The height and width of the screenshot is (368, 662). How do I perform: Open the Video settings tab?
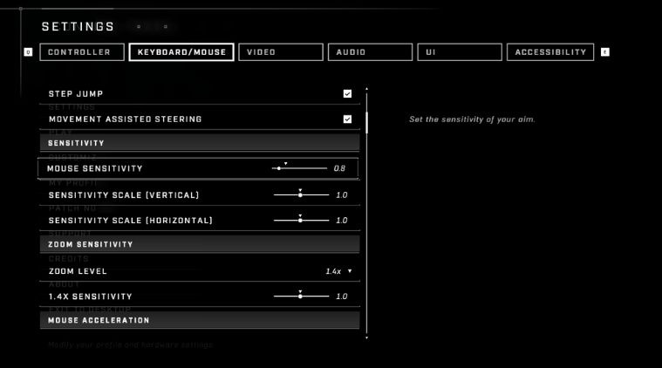280,52
